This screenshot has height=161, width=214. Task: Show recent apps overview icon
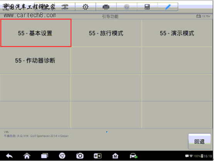[x=45, y=156]
